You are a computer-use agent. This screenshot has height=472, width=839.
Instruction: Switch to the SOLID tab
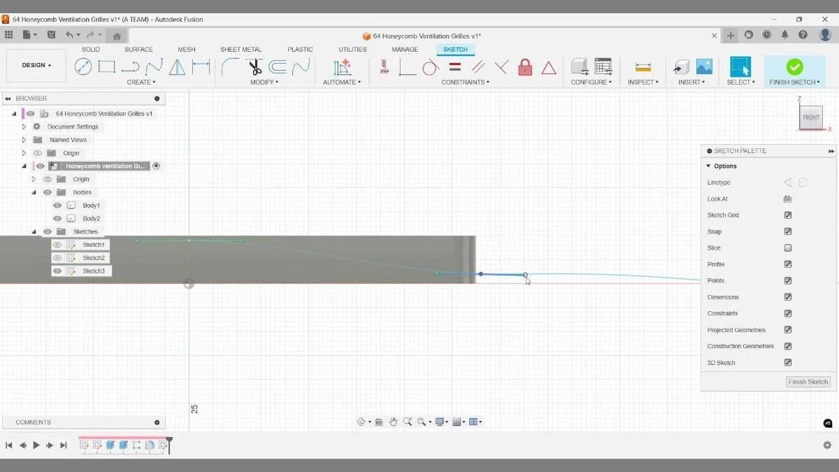90,49
